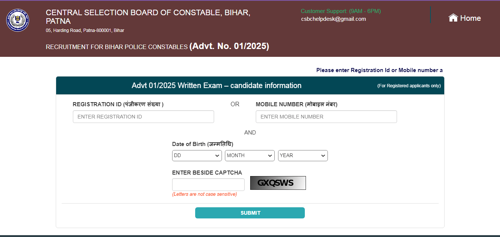Open the Home text link
500x237 pixels.
pyautogui.click(x=470, y=18)
